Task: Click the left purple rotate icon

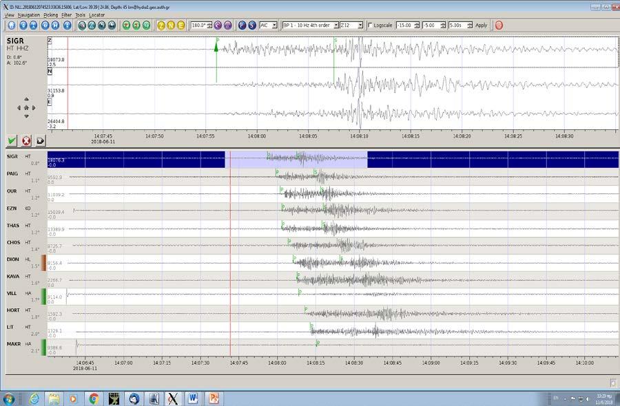Action: tap(218, 25)
